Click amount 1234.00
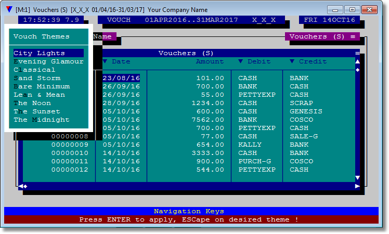Image resolution: width=389 pixels, height=234 pixels. [x=208, y=103]
